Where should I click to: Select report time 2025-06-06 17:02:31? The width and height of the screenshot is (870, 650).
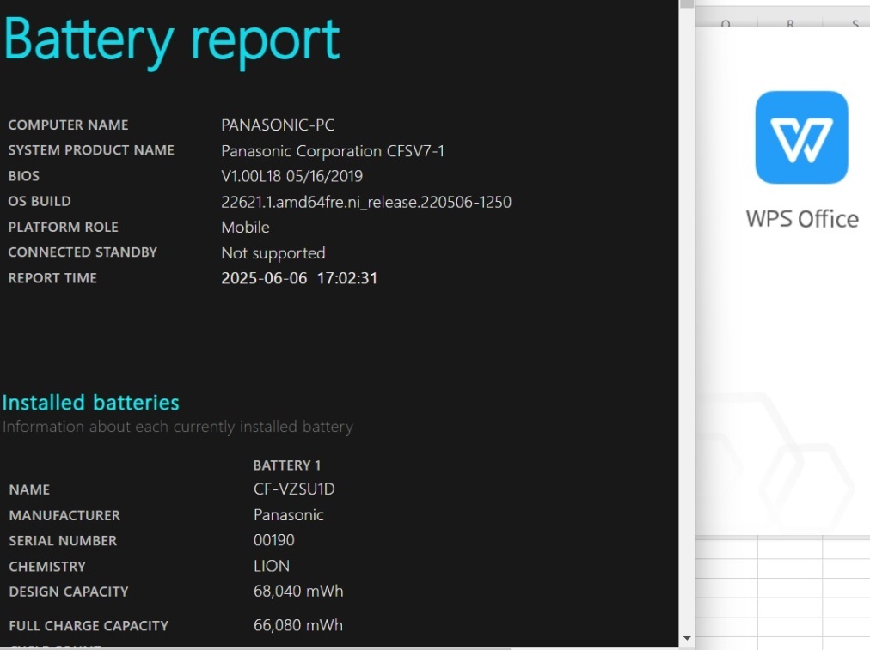(x=299, y=278)
